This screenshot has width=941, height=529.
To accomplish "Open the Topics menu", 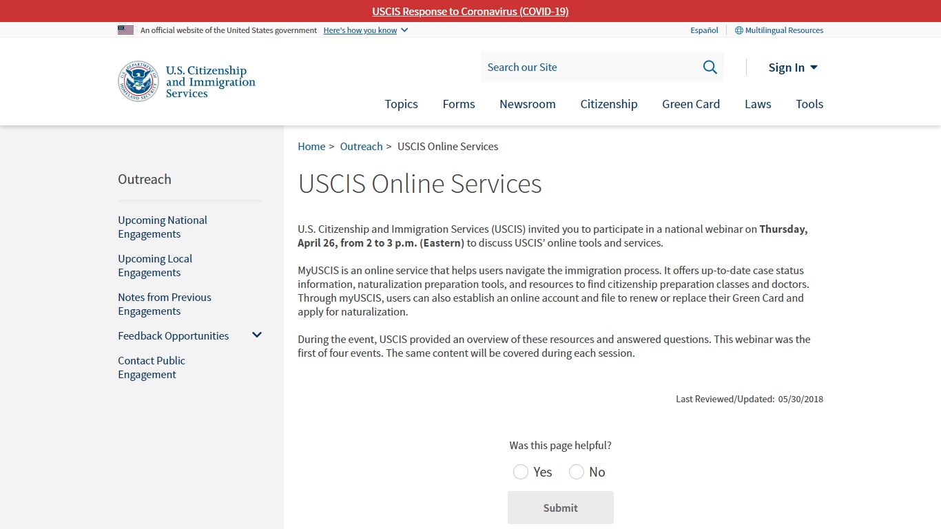I will pos(401,104).
